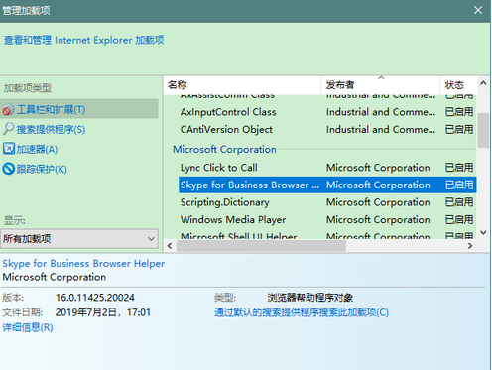The width and height of the screenshot is (492, 370).
Task: Click Skype for Business Browser Helper title
Action: pos(83,263)
